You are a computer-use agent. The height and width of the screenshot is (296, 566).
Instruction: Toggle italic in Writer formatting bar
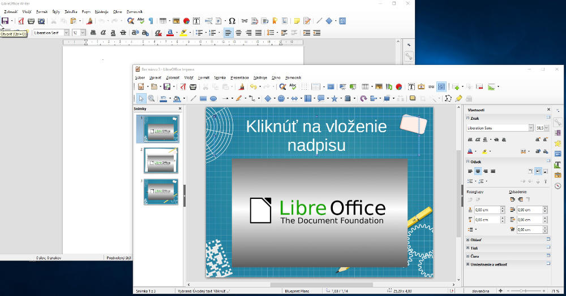point(103,33)
